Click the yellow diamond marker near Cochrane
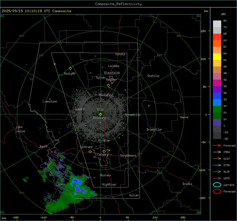This screenshot has height=221, width=237. [x=90, y=152]
